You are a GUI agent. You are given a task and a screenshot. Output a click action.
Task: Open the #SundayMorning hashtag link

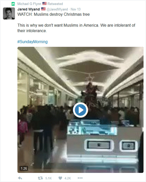[x=32, y=42]
